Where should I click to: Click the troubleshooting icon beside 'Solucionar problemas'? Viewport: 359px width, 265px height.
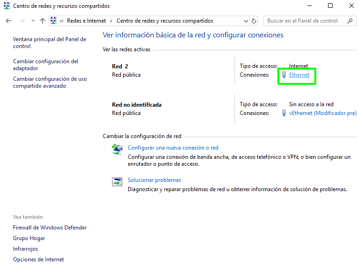[x=117, y=181]
